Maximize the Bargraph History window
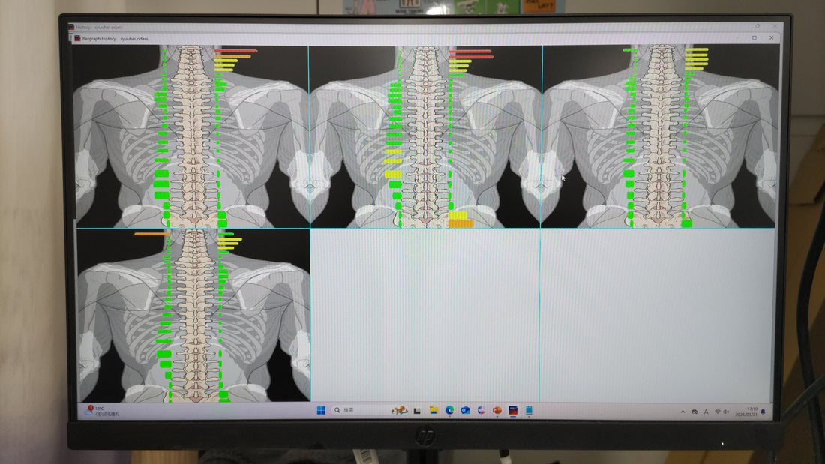 tap(754, 37)
